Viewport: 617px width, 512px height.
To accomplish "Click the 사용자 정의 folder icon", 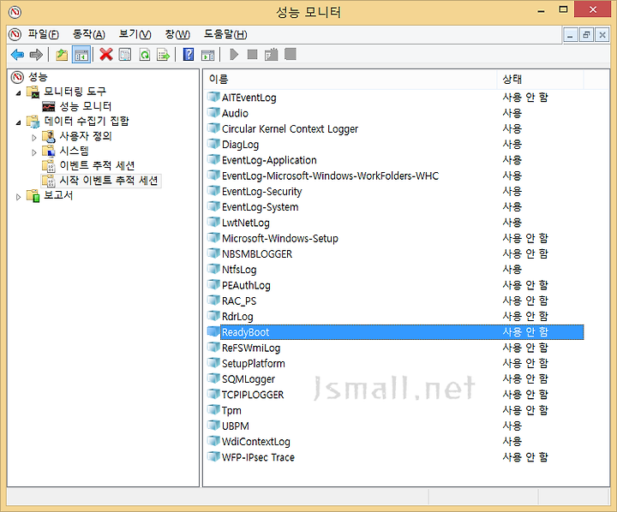I will (x=48, y=136).
